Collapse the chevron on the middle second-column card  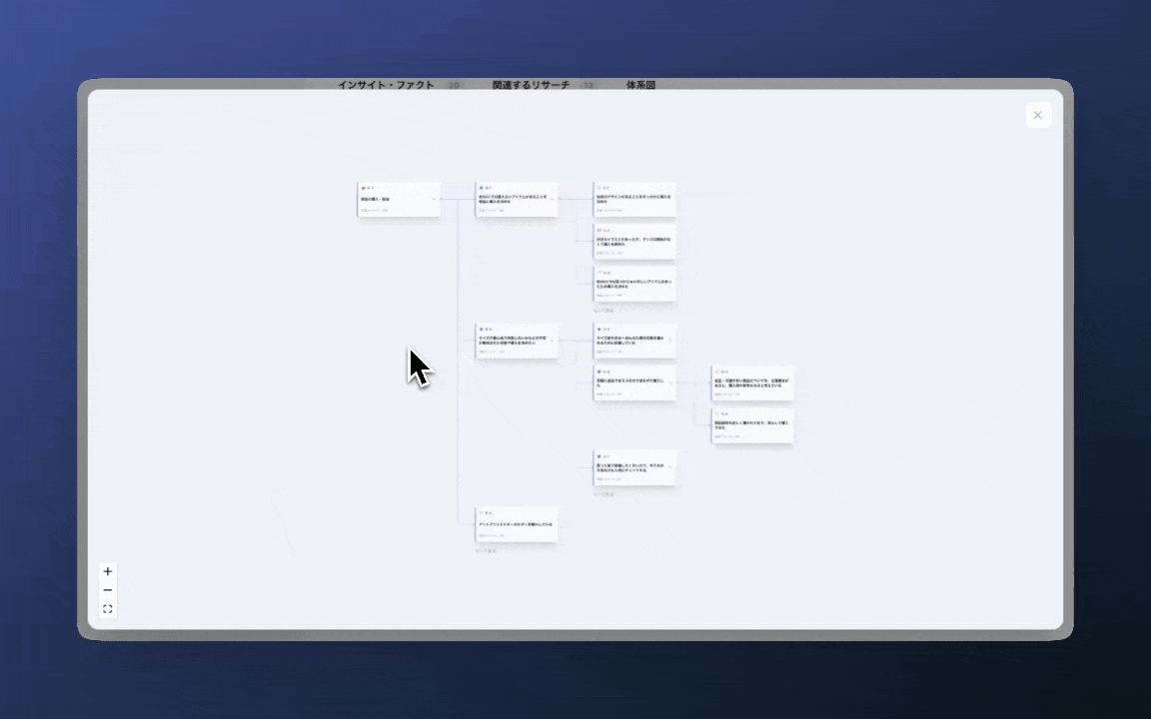[552, 341]
